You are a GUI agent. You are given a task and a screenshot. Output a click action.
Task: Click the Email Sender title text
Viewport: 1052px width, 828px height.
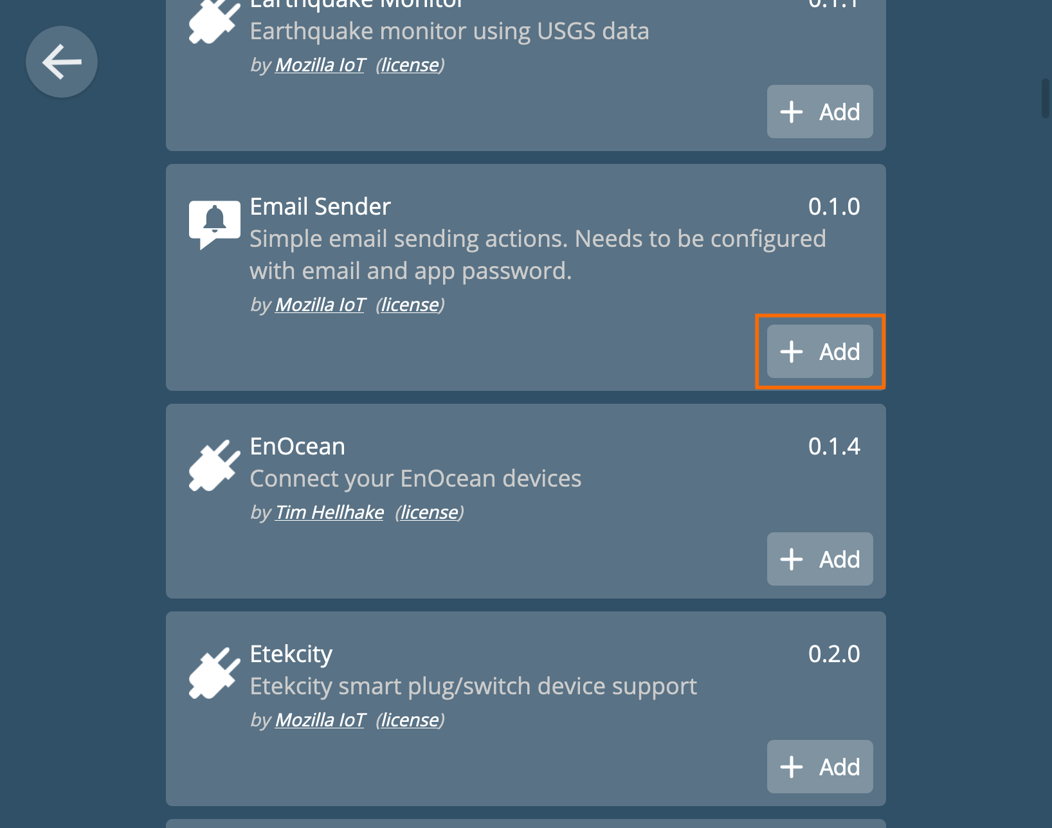(x=320, y=206)
